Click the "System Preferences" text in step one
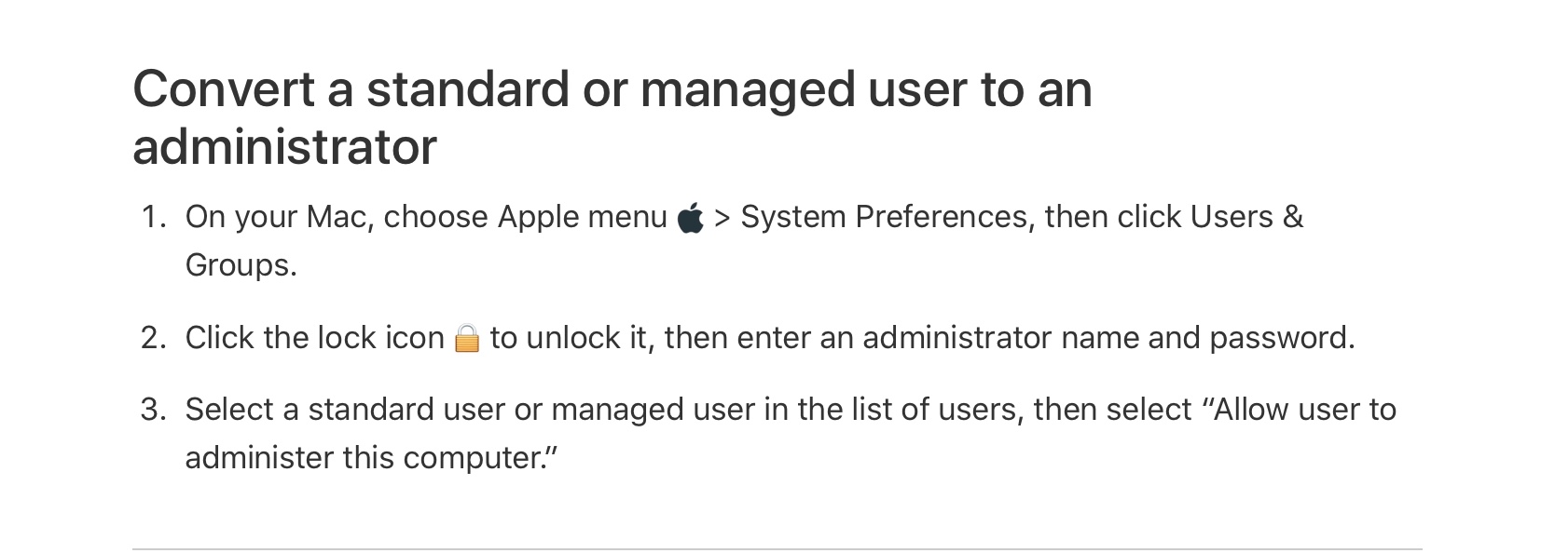 [883, 217]
